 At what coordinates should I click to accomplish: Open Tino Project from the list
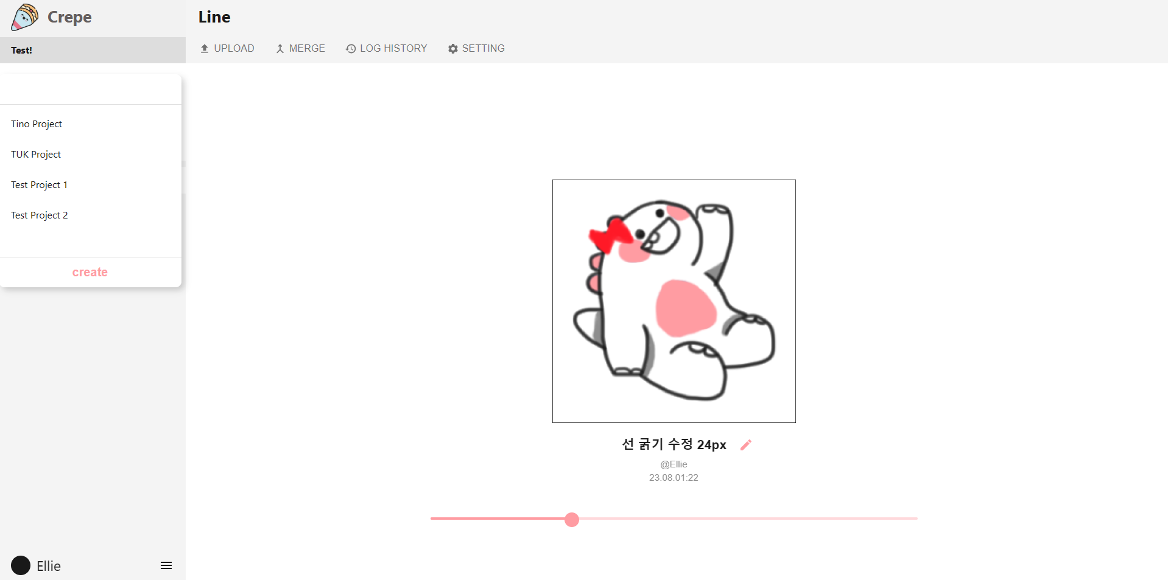tap(36, 124)
